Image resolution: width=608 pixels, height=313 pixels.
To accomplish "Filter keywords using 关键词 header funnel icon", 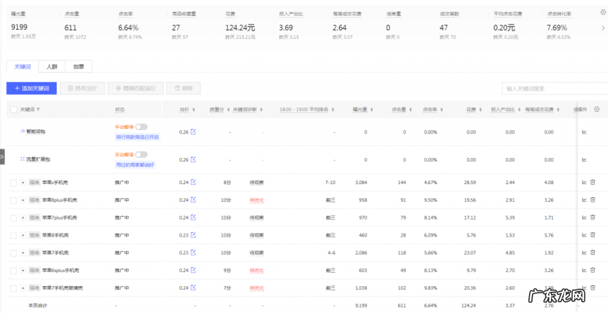I will tap(39, 110).
